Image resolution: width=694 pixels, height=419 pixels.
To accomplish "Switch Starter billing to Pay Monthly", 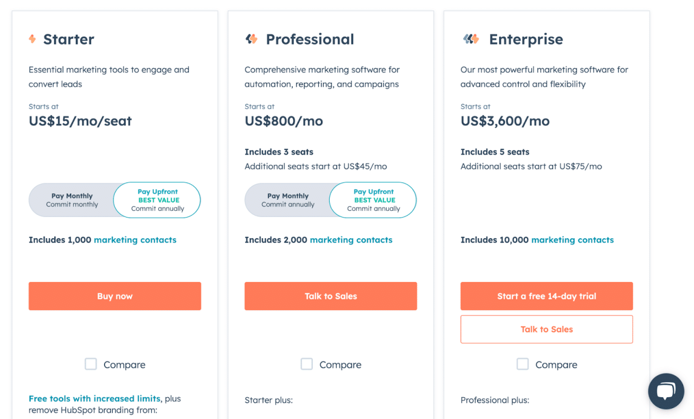I will pyautogui.click(x=72, y=200).
